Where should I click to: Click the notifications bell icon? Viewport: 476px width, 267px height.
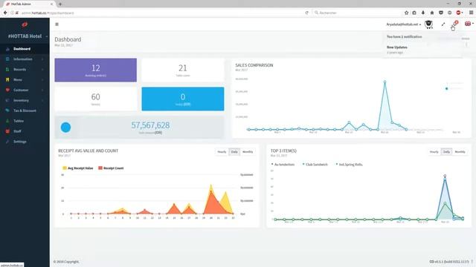pos(454,24)
